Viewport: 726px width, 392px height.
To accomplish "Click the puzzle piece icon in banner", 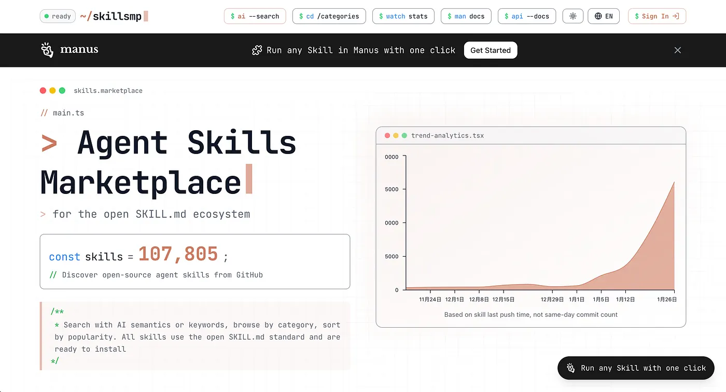I will pos(257,50).
